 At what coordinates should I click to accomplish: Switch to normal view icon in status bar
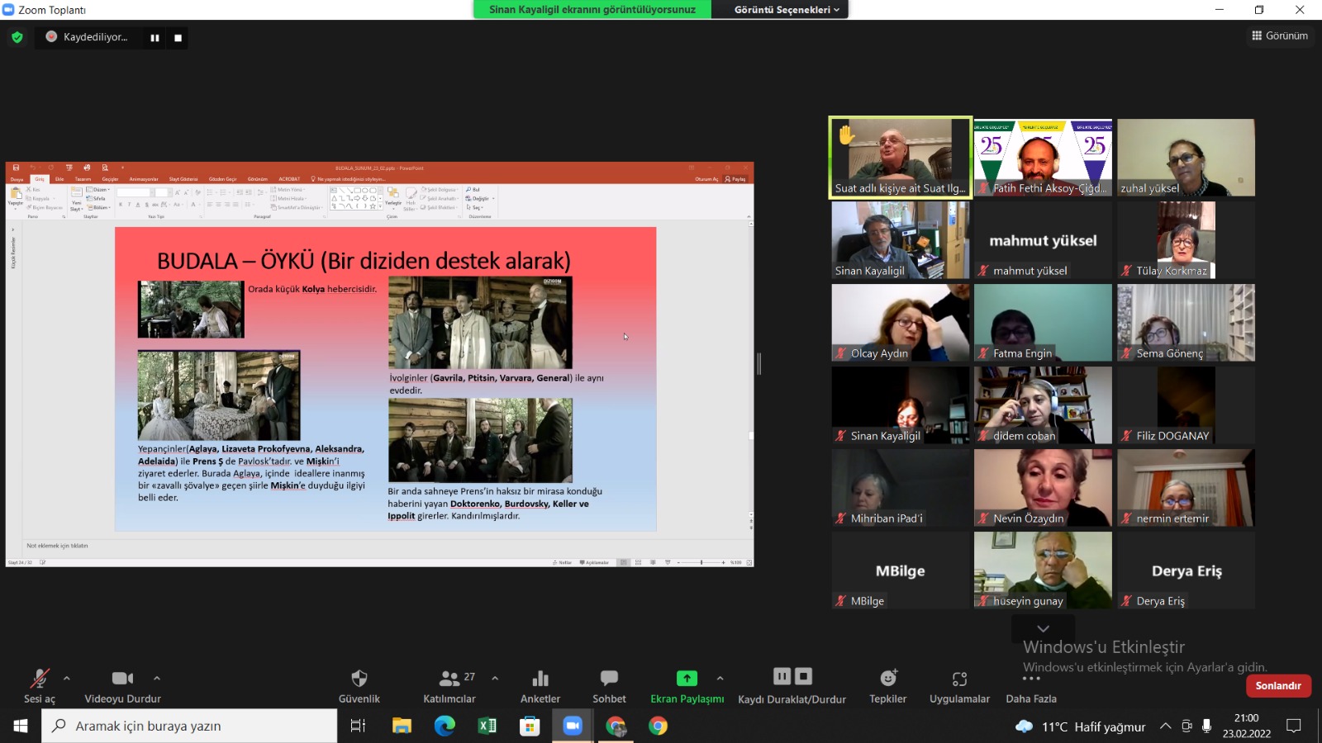pos(624,562)
